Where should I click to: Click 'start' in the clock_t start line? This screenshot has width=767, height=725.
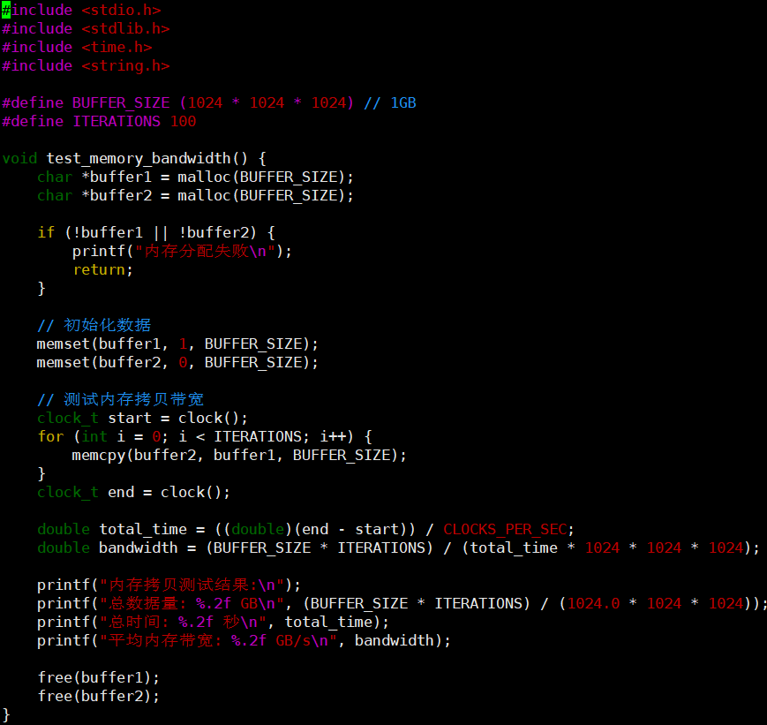click(130, 418)
